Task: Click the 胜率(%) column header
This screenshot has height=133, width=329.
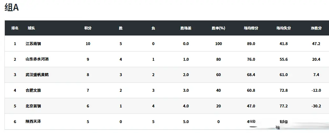Action: [x=218, y=28]
